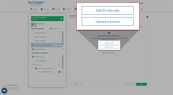Screen dimensions: 173x95
Task: Click the location pin on Confirm Personal Information
Action: tap(33, 45)
